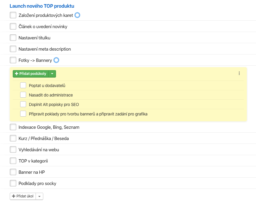256x206 pixels.
Task: Tick the Poptat u dodavatelů subtask checkbox
Action: click(x=23, y=85)
